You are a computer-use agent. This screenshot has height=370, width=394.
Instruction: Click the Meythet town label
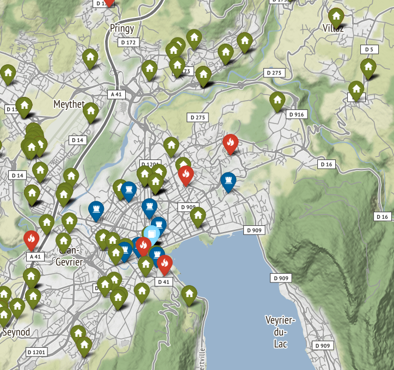pyautogui.click(x=69, y=104)
